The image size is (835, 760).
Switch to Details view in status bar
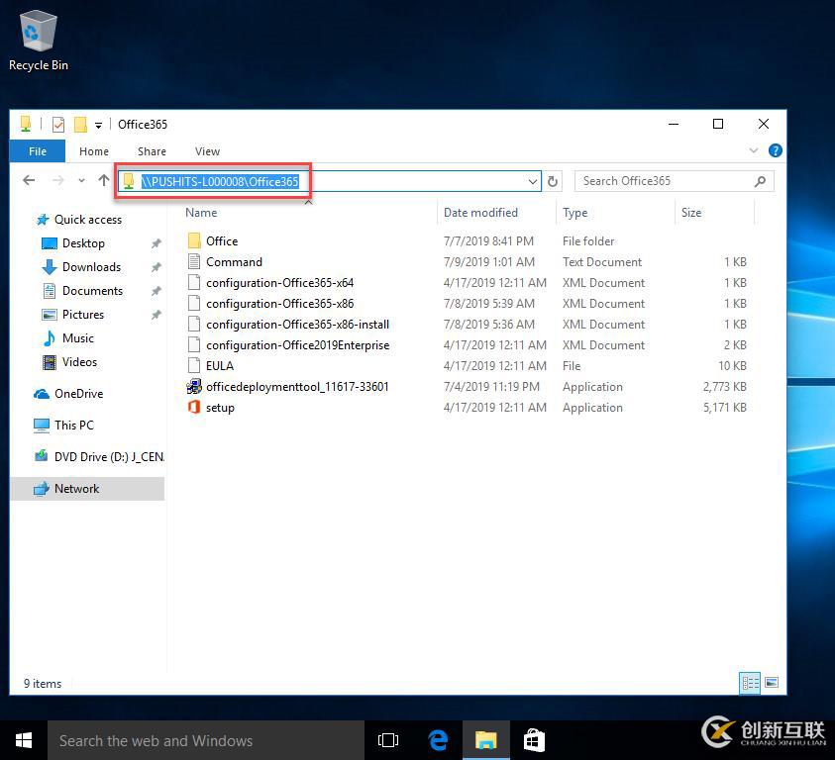pos(750,683)
